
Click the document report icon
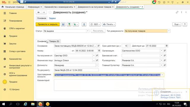coord(84,24)
